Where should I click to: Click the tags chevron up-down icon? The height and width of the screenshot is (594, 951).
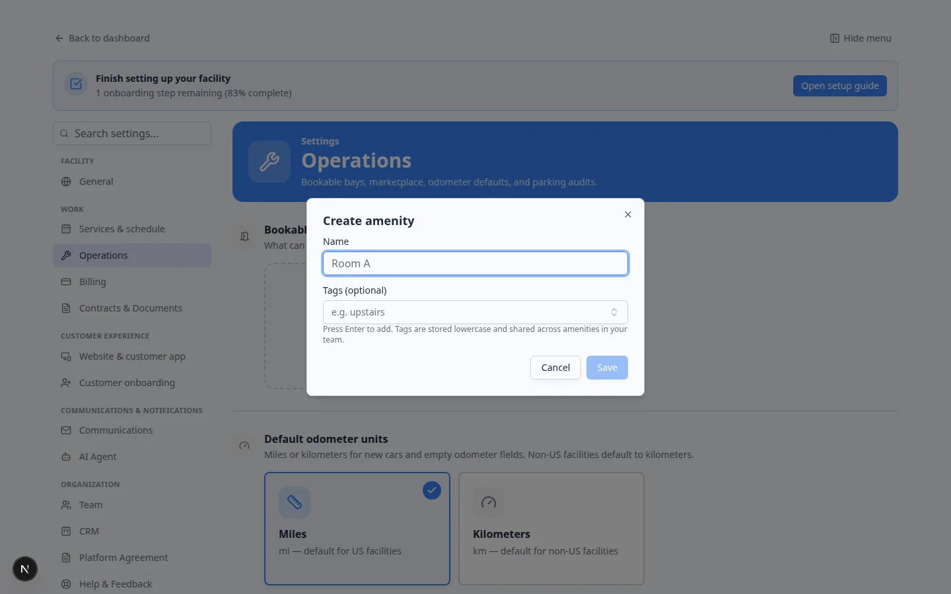click(614, 312)
